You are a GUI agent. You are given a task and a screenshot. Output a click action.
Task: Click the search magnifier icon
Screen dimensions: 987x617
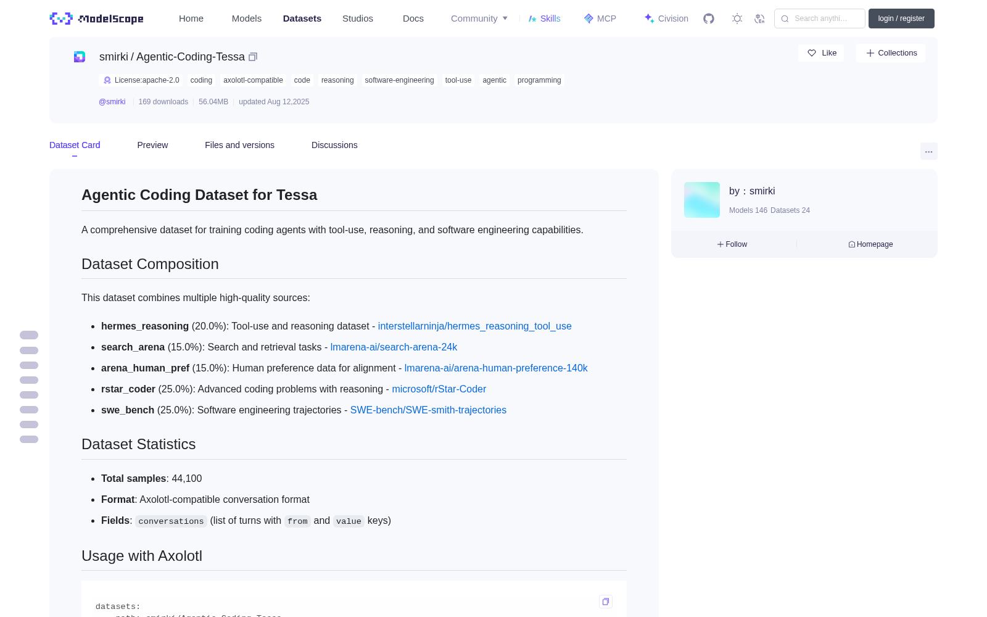tap(785, 19)
